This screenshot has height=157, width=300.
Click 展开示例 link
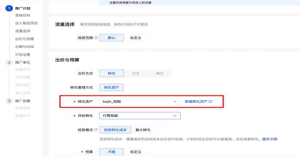tap(269, 139)
